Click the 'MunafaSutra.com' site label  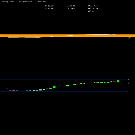pos(26,2)
